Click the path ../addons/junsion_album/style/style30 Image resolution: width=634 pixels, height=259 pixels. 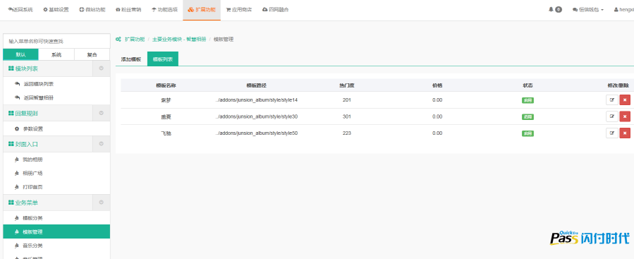tap(257, 116)
